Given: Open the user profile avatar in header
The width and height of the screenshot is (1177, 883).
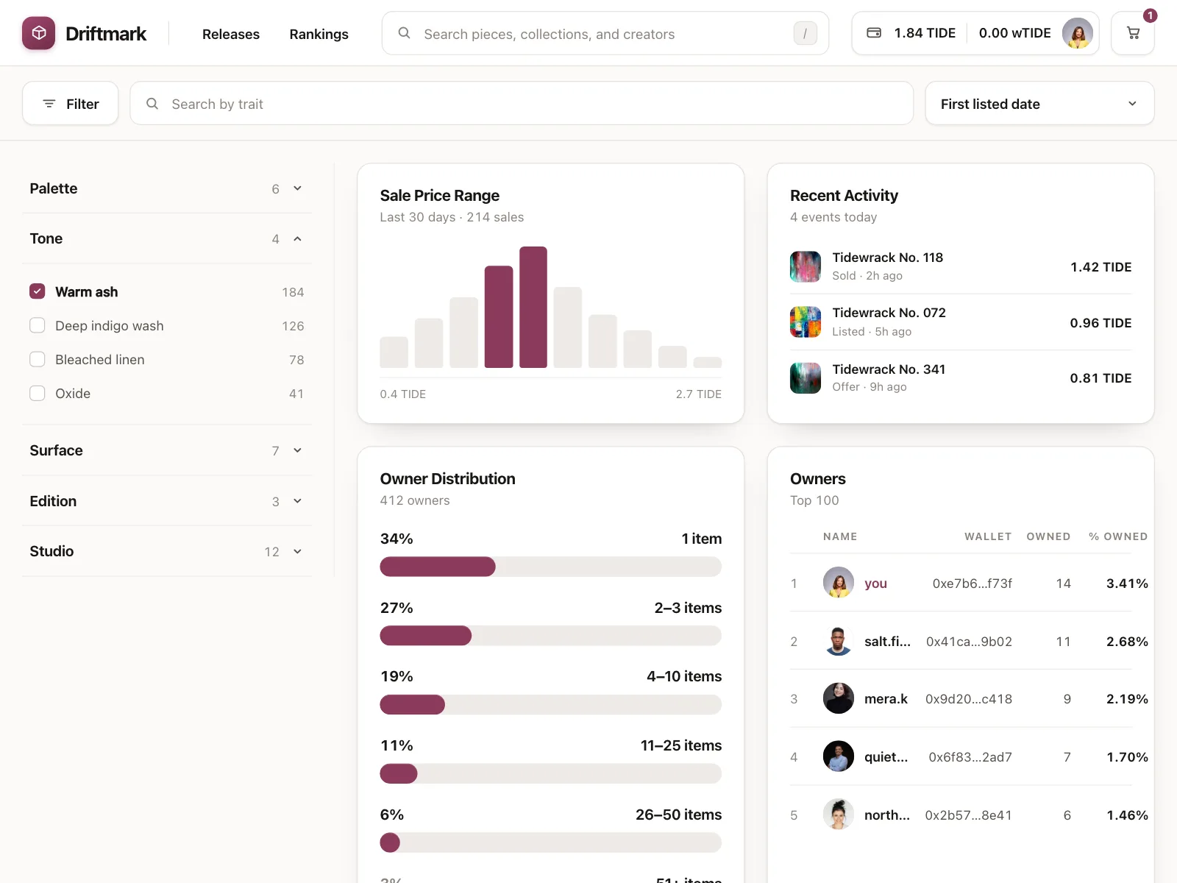Looking at the screenshot, I should tap(1077, 33).
